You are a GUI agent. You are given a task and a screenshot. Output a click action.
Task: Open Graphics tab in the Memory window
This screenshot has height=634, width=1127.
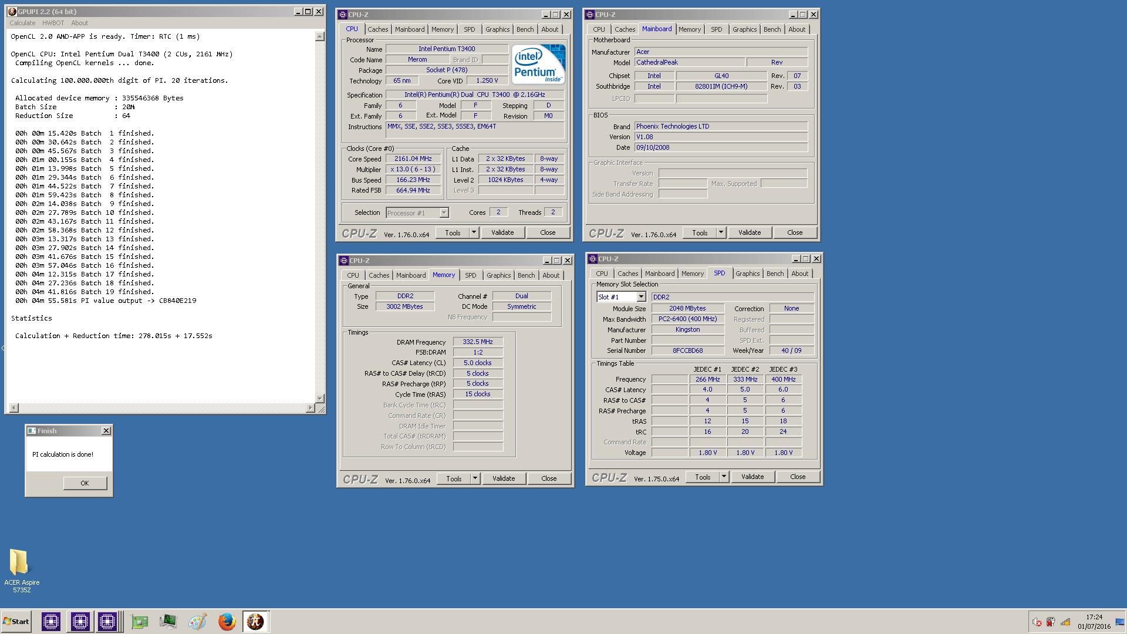point(499,275)
